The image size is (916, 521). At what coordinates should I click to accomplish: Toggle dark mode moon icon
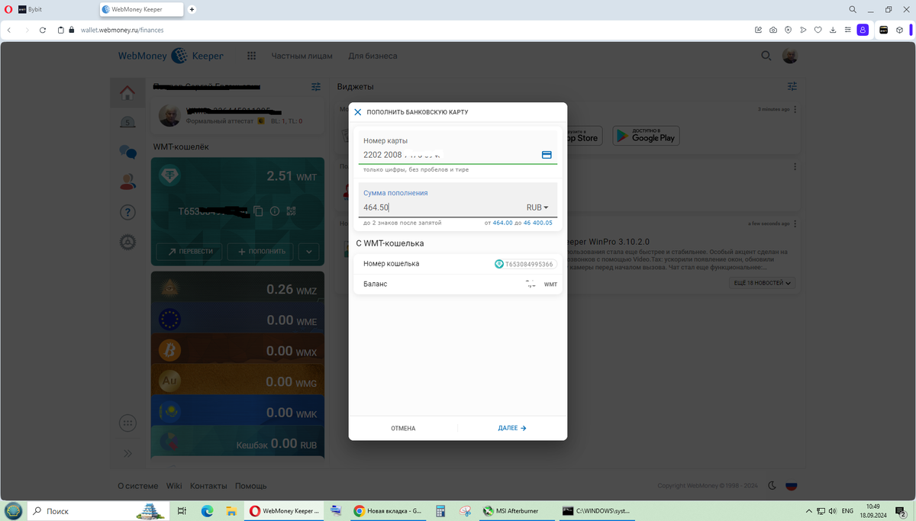point(772,486)
